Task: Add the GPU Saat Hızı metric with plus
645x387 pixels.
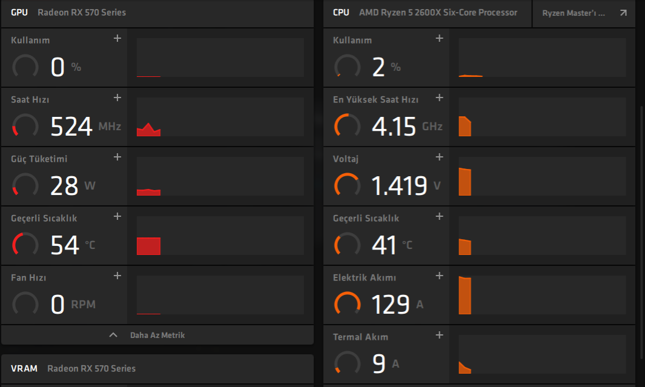Action: (117, 98)
